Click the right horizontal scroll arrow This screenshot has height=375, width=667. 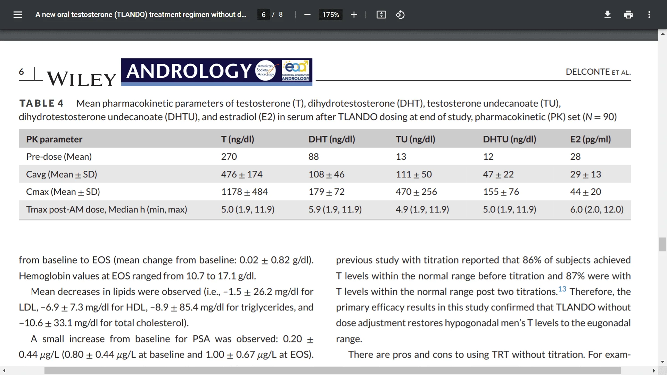(654, 370)
